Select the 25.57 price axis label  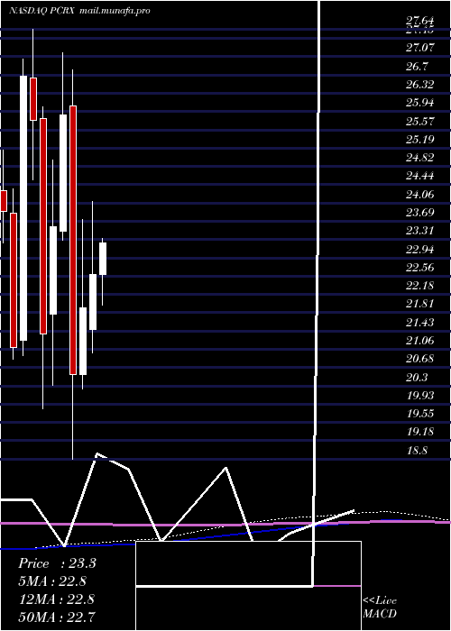click(420, 121)
